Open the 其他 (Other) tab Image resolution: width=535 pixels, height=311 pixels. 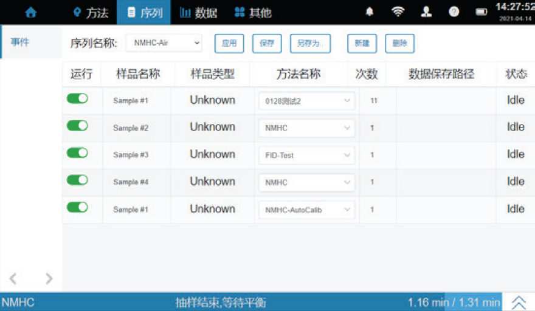point(253,13)
